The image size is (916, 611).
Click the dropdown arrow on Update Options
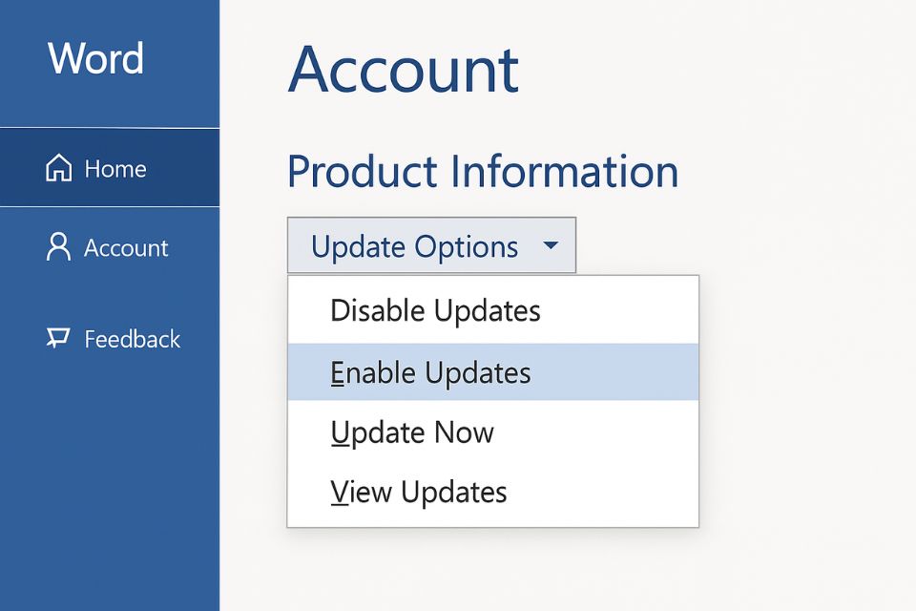pyautogui.click(x=551, y=245)
